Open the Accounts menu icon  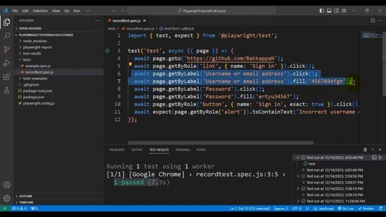pyautogui.click(x=7, y=185)
